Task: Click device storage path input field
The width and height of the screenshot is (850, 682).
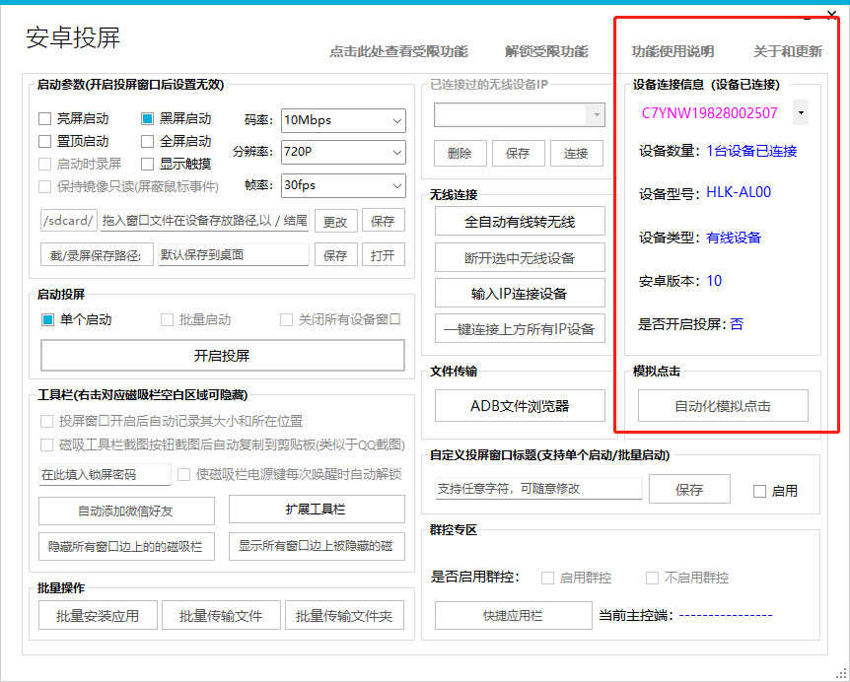Action: click(x=204, y=221)
